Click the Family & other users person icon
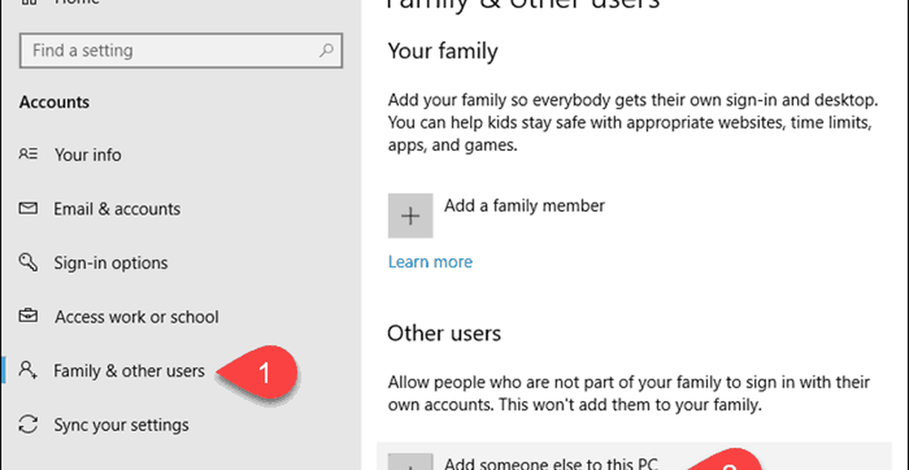 pos(28,370)
